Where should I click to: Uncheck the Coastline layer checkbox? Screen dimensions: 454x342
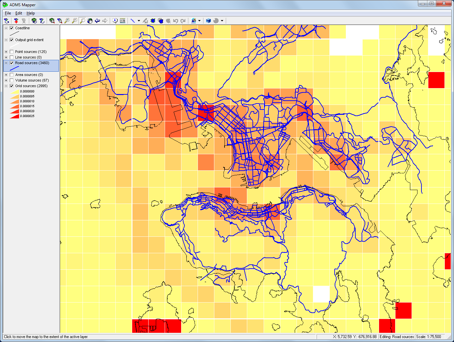[12, 28]
